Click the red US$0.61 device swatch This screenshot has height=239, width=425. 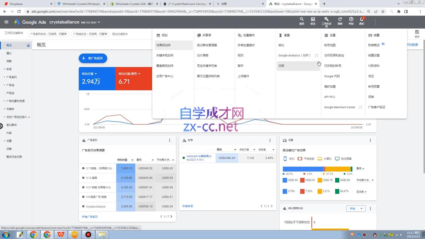click(x=302, y=180)
